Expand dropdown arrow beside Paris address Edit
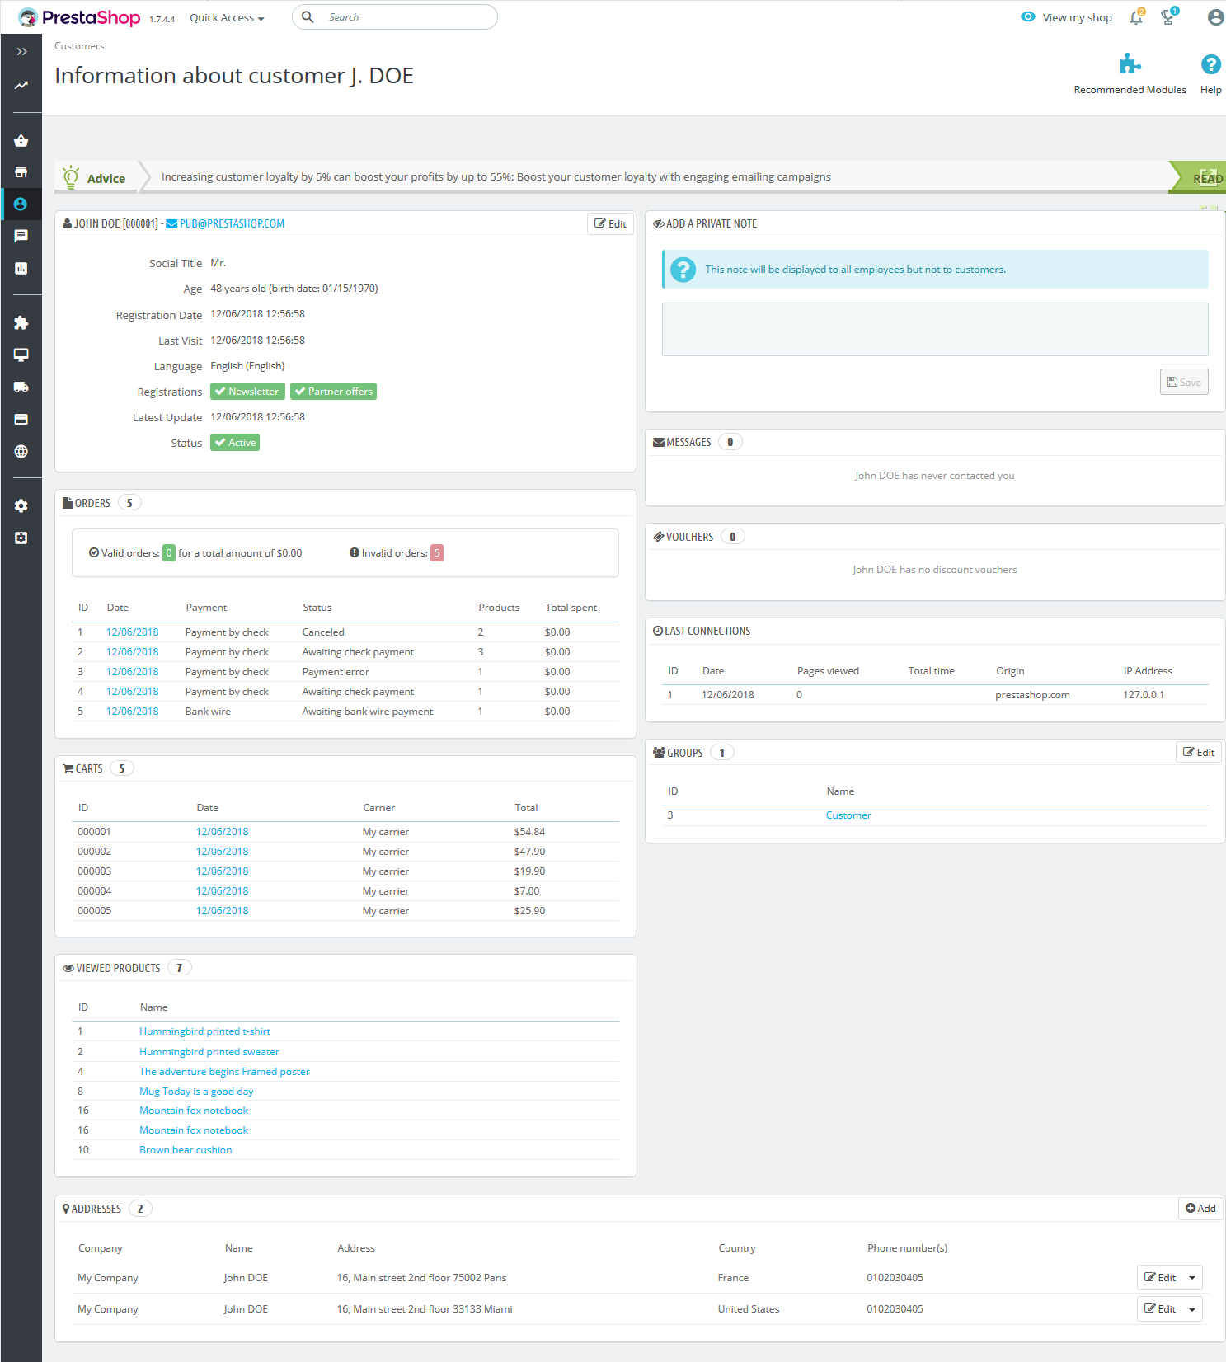This screenshot has height=1362, width=1226. (1191, 1278)
